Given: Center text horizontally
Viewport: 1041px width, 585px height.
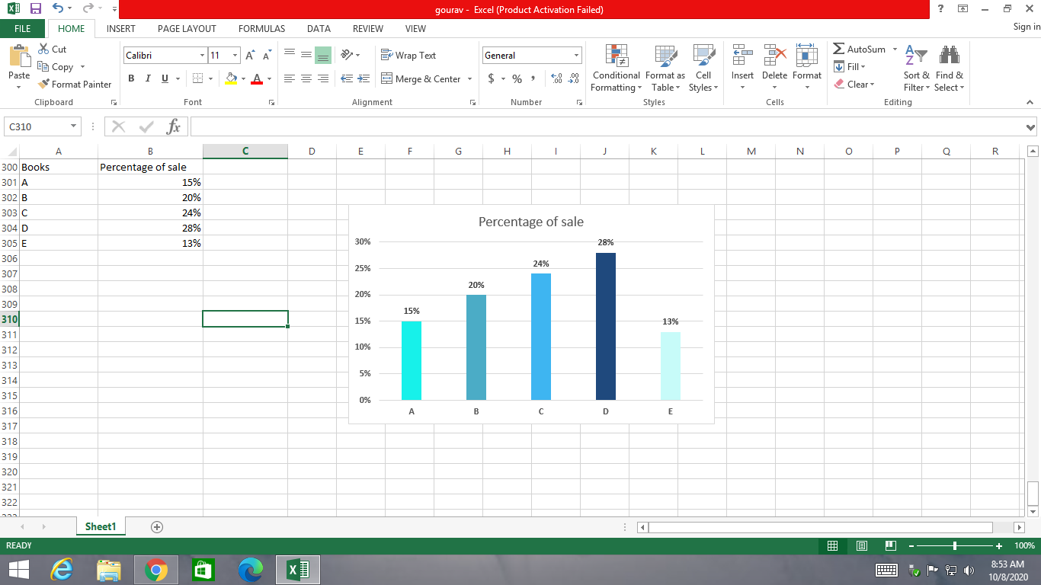Looking at the screenshot, I should click(306, 78).
